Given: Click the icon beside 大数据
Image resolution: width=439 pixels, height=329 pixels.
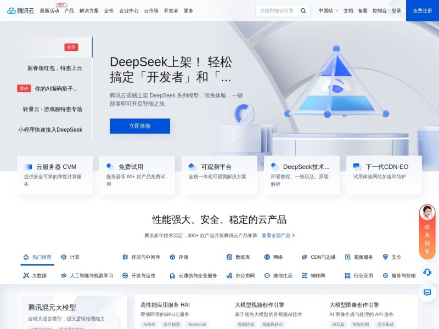Looking at the screenshot, I should click(26, 276).
